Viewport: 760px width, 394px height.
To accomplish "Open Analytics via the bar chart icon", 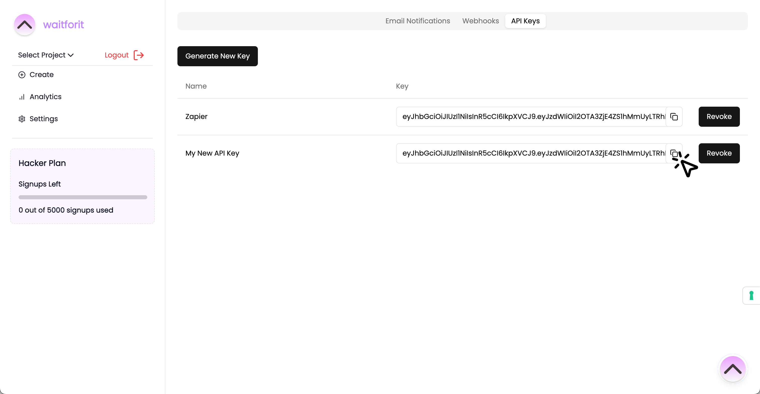I will coord(22,97).
